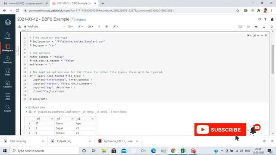276x155 pixels.
Task: Open Recents in sidebar
Action: tap(8, 60)
